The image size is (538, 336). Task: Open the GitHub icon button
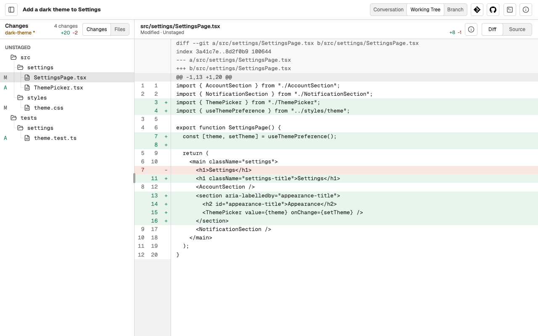[493, 10]
